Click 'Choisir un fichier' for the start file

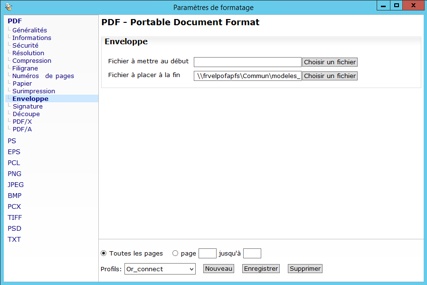pyautogui.click(x=330, y=62)
